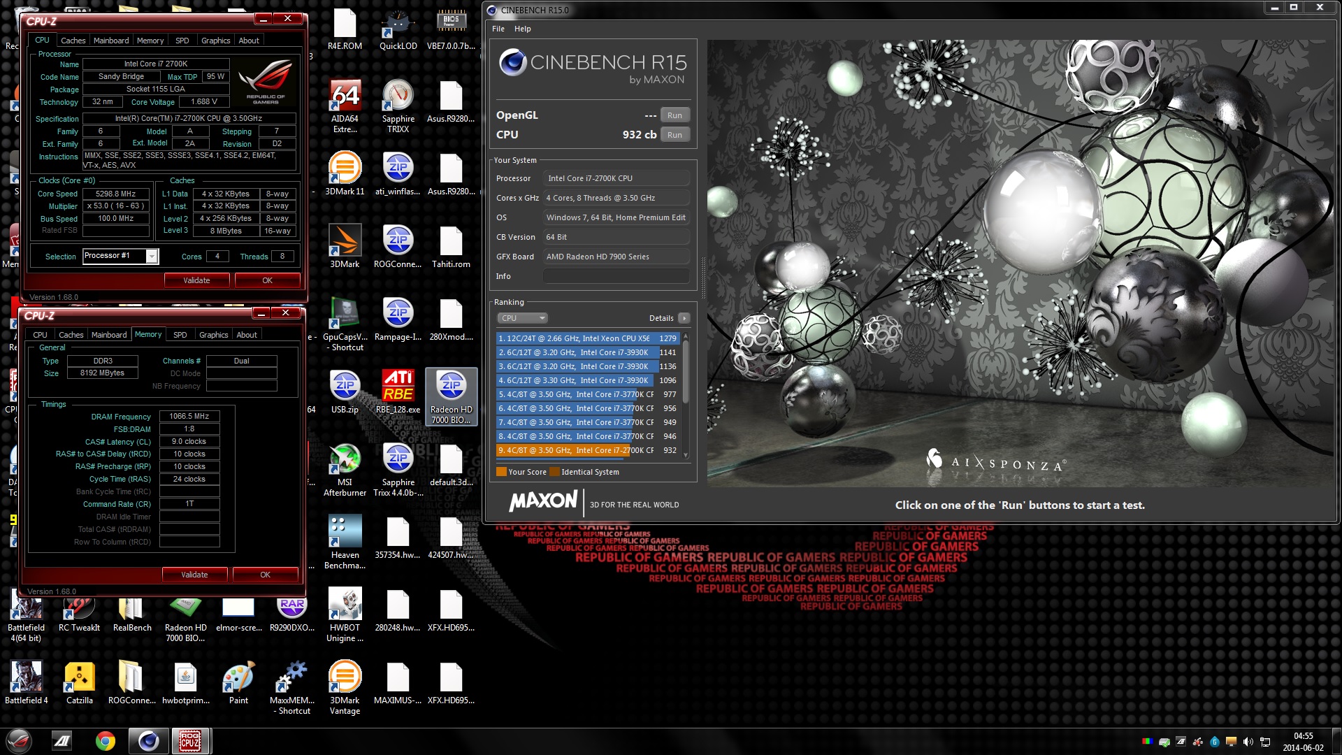Select the ati_winflash zip file icon
This screenshot has width=1342, height=755.
point(398,173)
